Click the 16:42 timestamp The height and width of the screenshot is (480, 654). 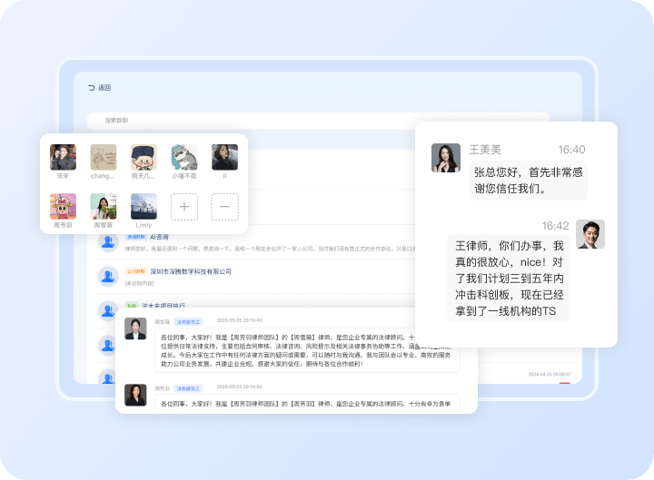tap(555, 226)
